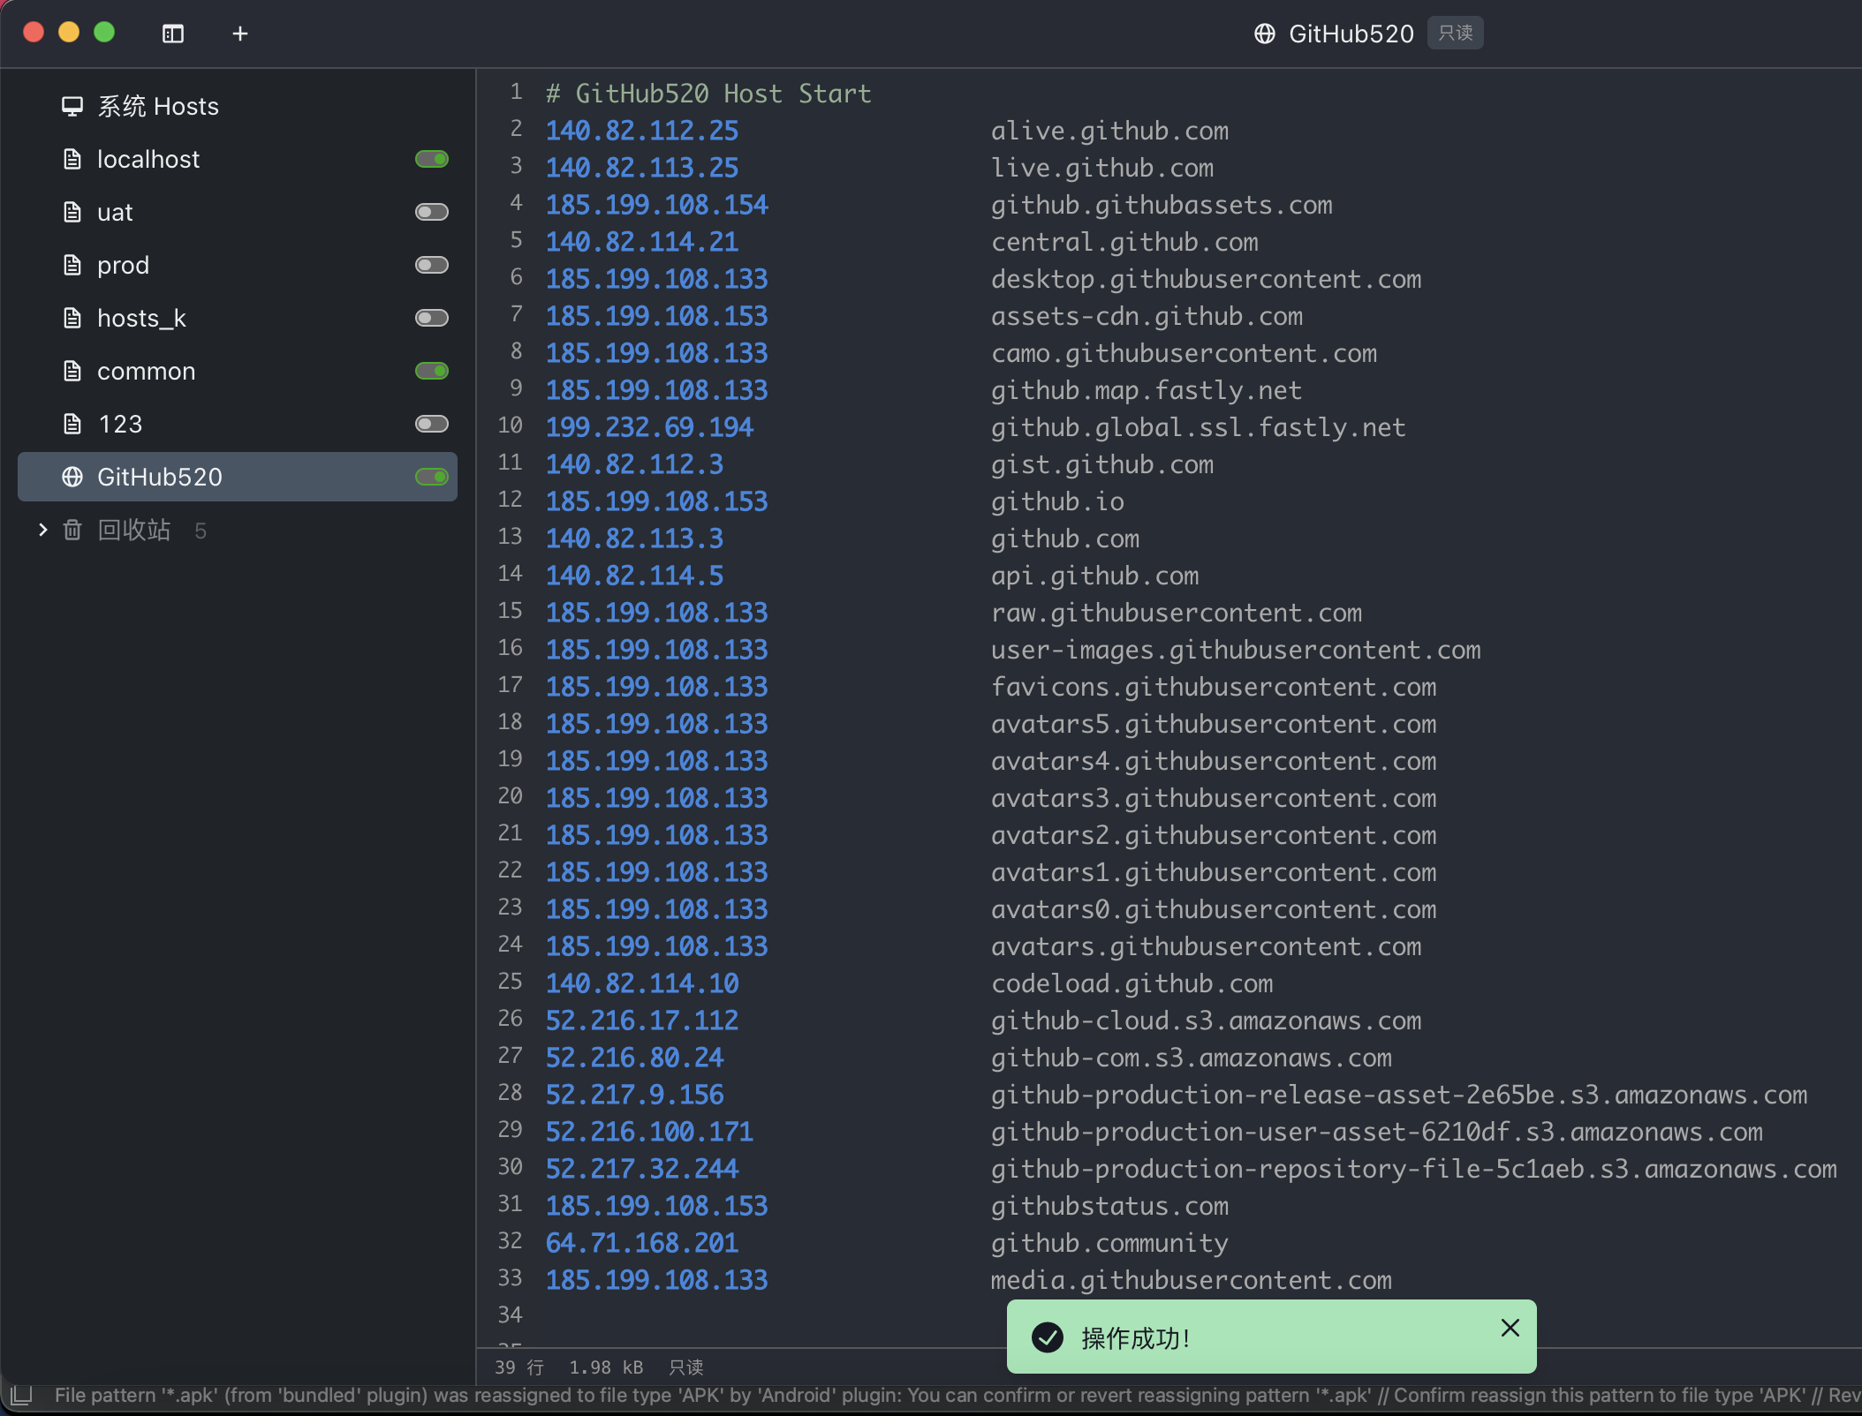
Task: Click the trash icon for 回收站
Action: (72, 530)
